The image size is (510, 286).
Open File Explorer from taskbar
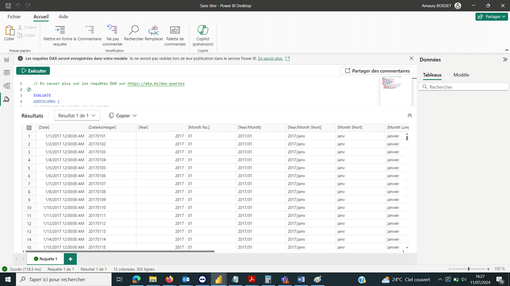(x=153, y=279)
